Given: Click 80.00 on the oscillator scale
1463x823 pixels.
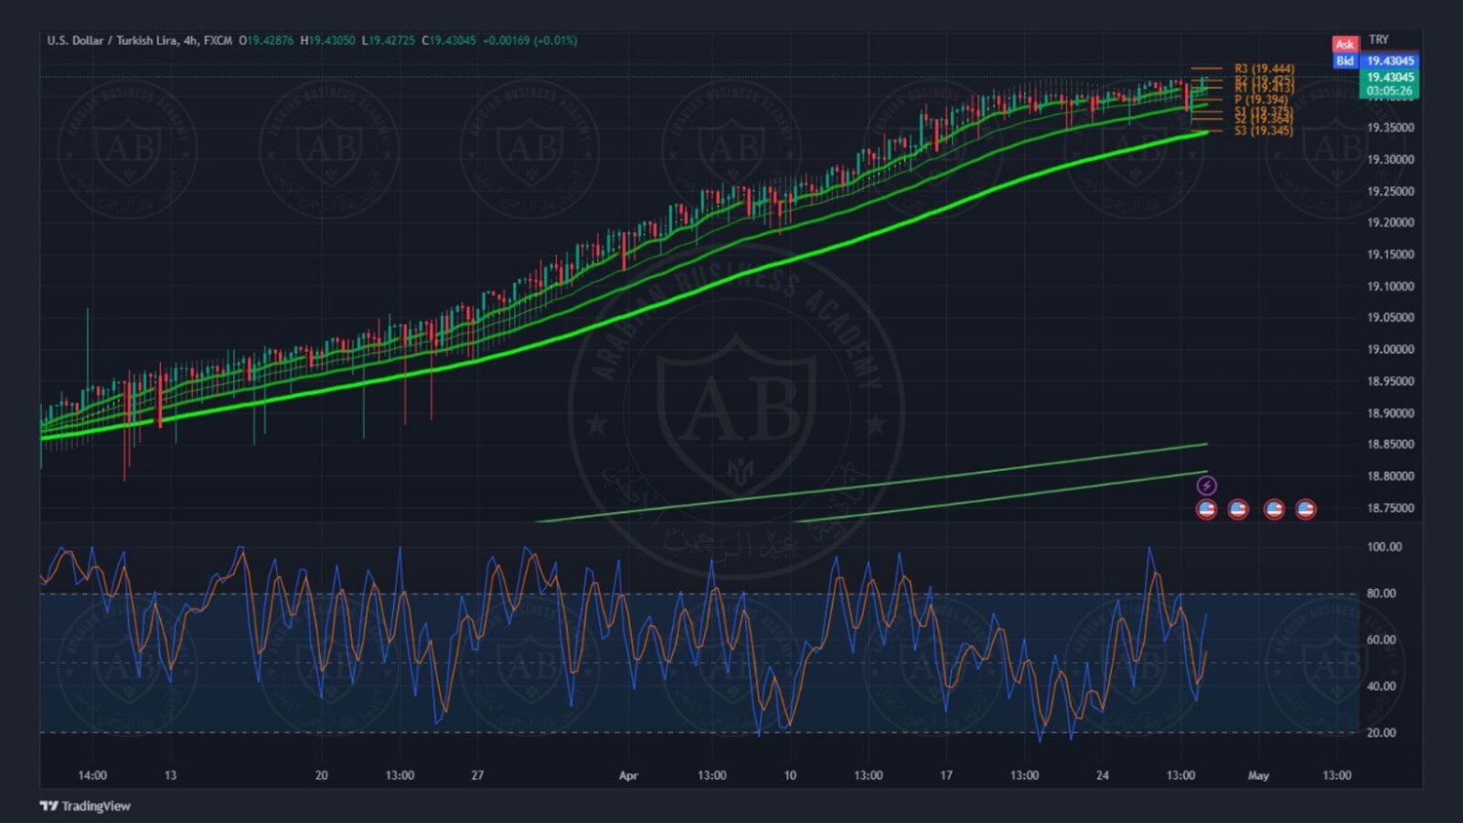Looking at the screenshot, I should point(1381,593).
